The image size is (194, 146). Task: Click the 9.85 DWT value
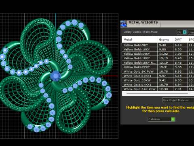[x=178, y=67]
